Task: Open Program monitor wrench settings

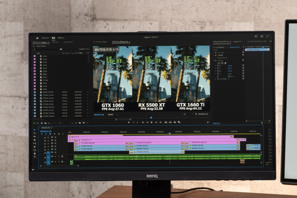Action: [x=196, y=114]
